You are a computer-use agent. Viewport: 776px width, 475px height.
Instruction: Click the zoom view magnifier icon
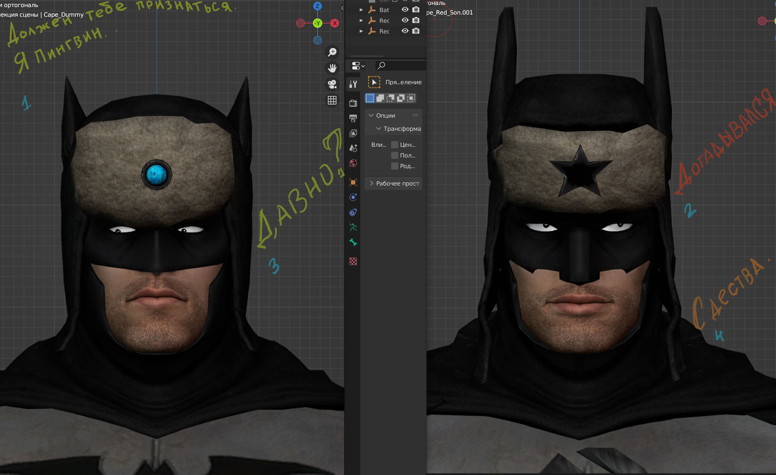tap(332, 52)
